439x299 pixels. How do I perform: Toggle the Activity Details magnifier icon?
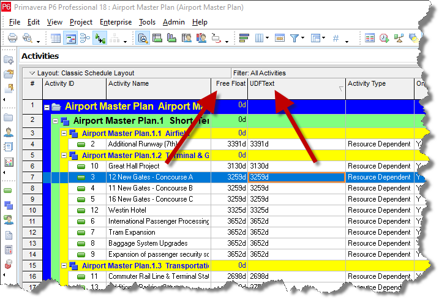143,38
